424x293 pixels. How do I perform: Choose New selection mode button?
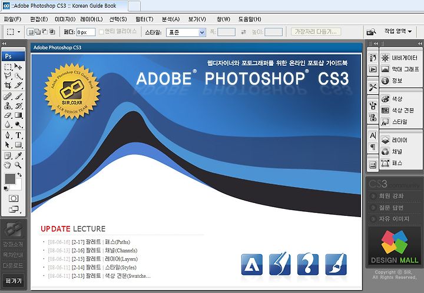31,32
